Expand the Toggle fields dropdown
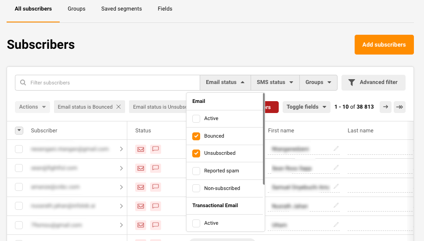The image size is (424, 241). click(306, 107)
